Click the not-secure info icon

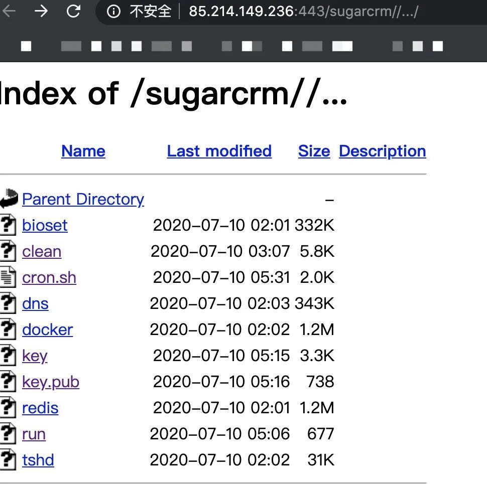pos(113,12)
